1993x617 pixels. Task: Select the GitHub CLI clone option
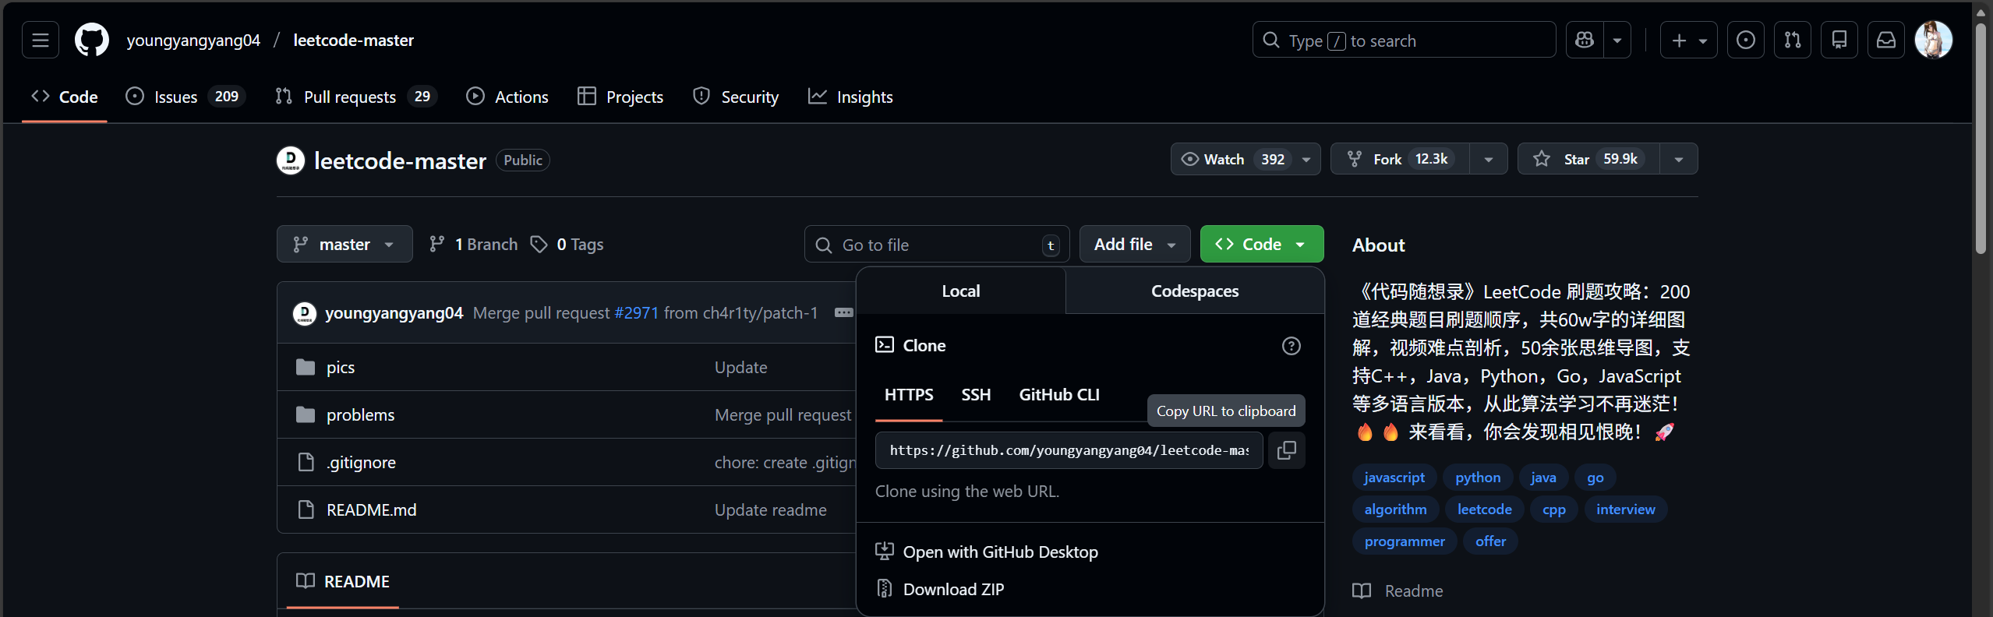[1059, 395]
